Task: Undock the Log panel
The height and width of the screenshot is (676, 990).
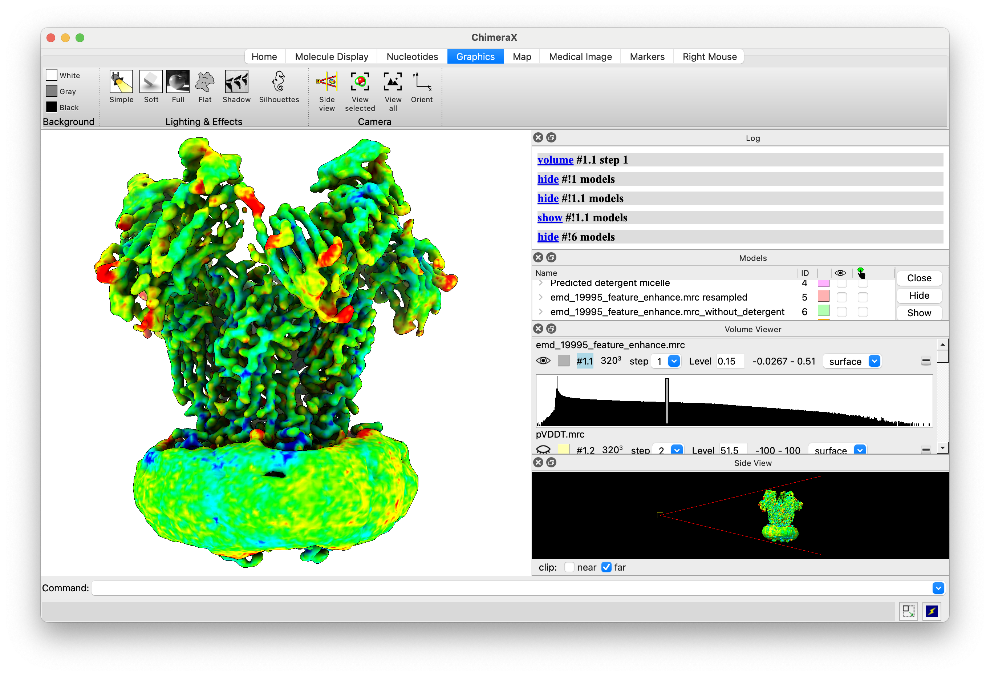Action: [x=551, y=137]
